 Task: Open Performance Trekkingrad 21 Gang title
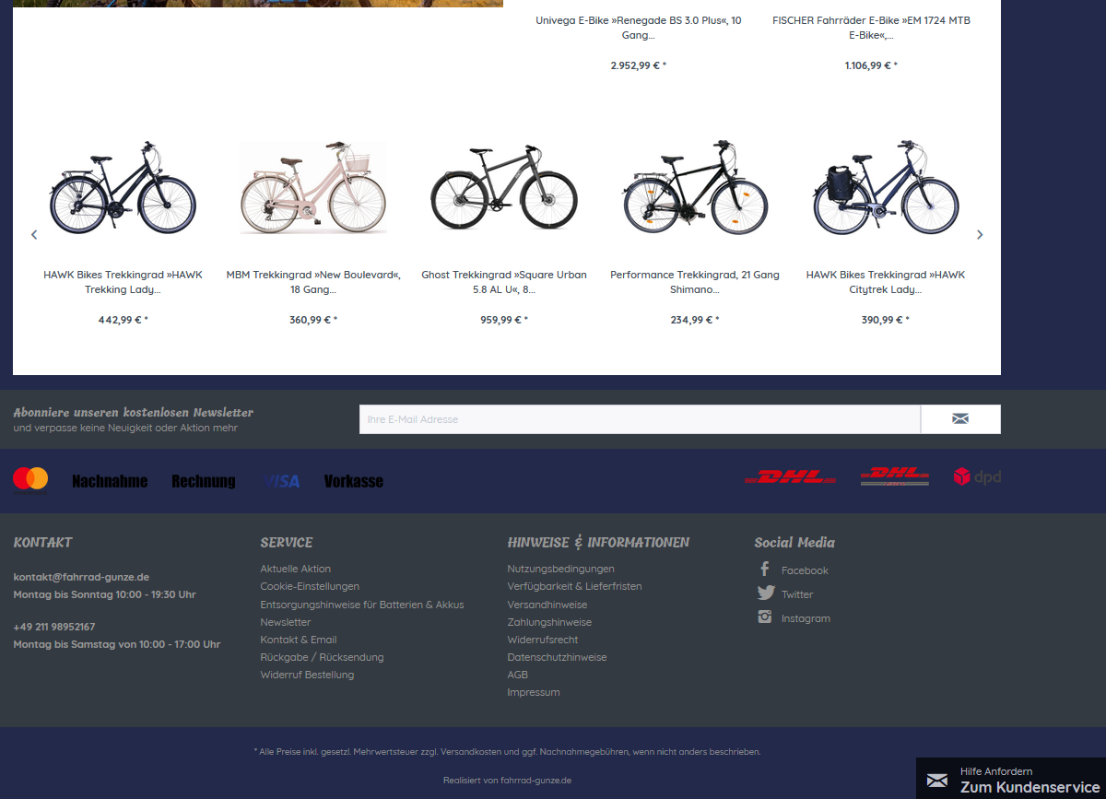coord(695,282)
